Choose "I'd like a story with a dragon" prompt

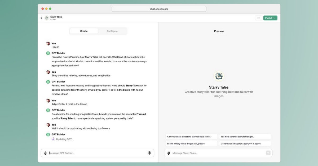pos(191,144)
